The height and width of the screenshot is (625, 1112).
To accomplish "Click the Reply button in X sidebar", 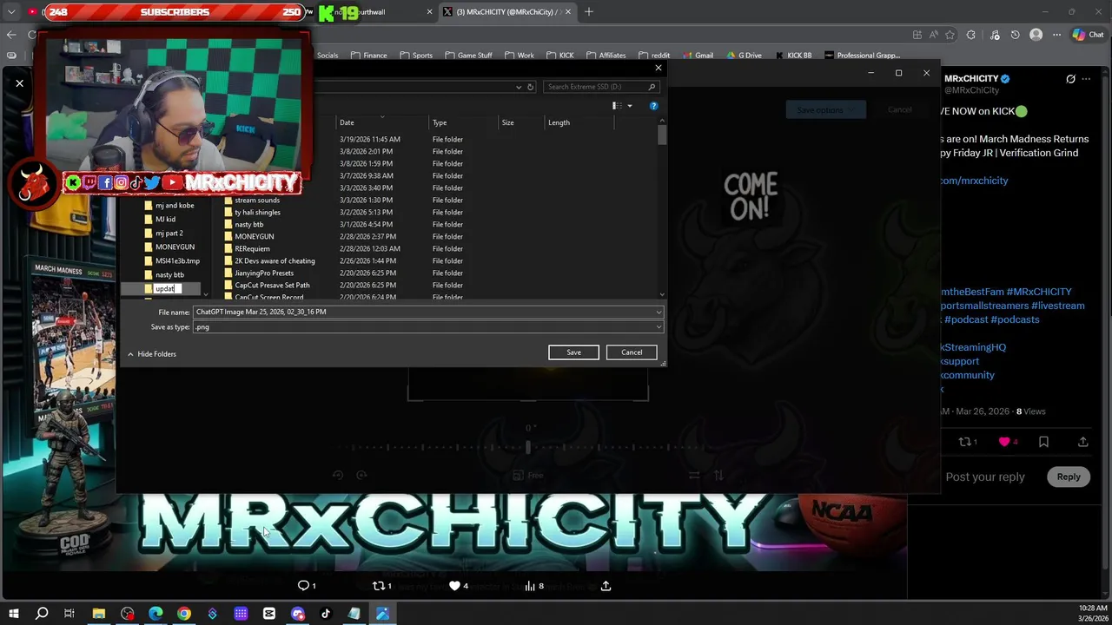I will (x=1069, y=477).
